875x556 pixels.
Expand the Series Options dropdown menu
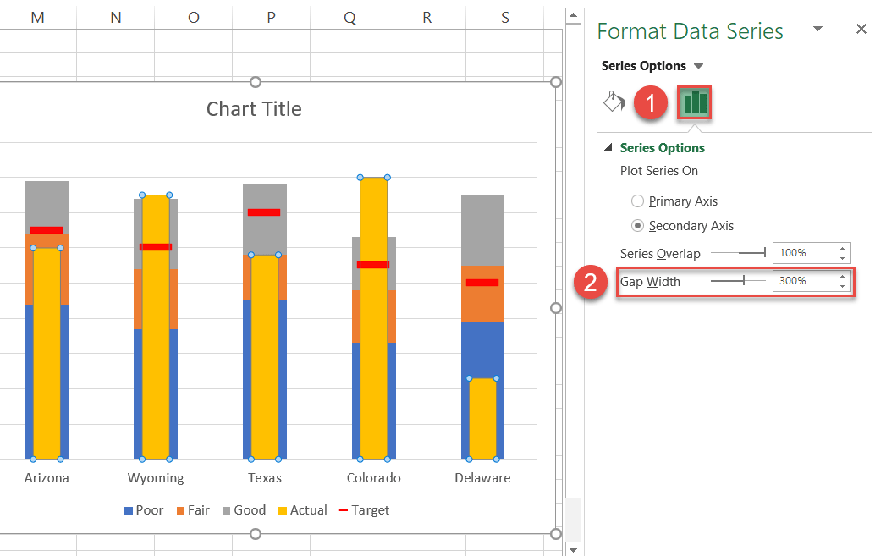pos(698,66)
